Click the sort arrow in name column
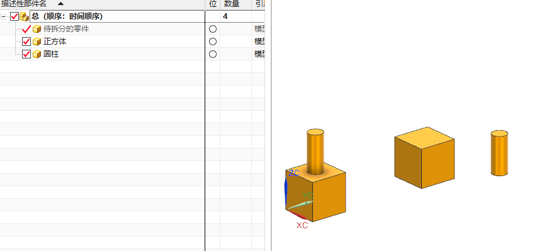534x251 pixels. tap(60, 4)
